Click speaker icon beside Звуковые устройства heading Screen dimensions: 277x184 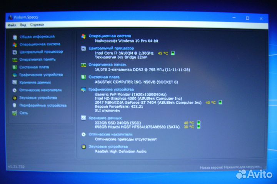pyautogui.click(x=84, y=146)
